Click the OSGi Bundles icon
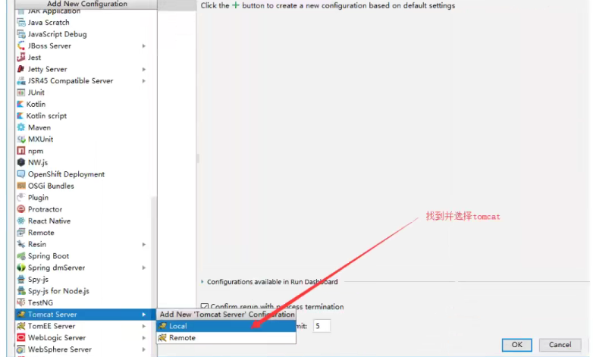The height and width of the screenshot is (357, 593). [x=21, y=186]
